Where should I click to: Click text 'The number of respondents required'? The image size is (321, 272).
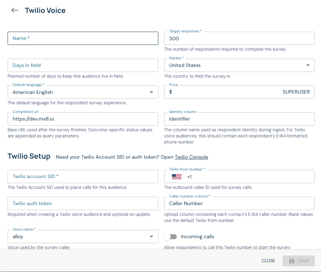(x=200, y=49)
